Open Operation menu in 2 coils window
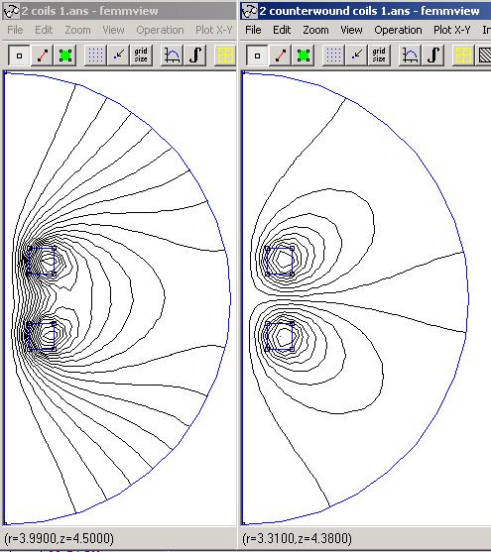The image size is (491, 552). 160,30
